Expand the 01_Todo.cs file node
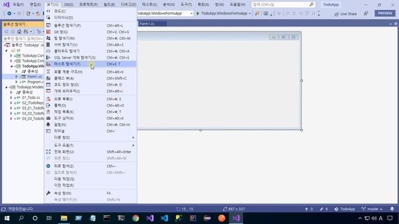399x224 pixels. click(x=11, y=98)
